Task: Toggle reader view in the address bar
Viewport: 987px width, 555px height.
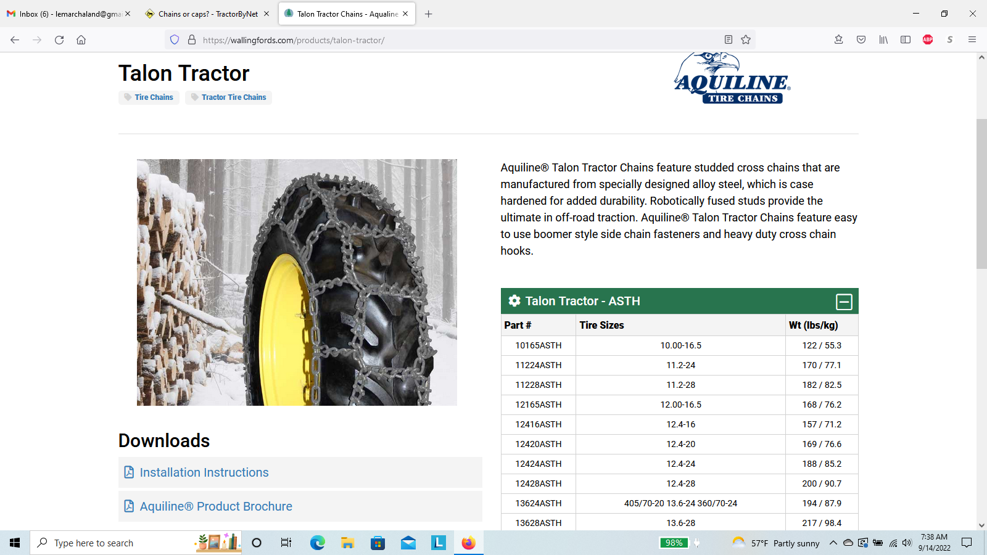Action: 729,40
